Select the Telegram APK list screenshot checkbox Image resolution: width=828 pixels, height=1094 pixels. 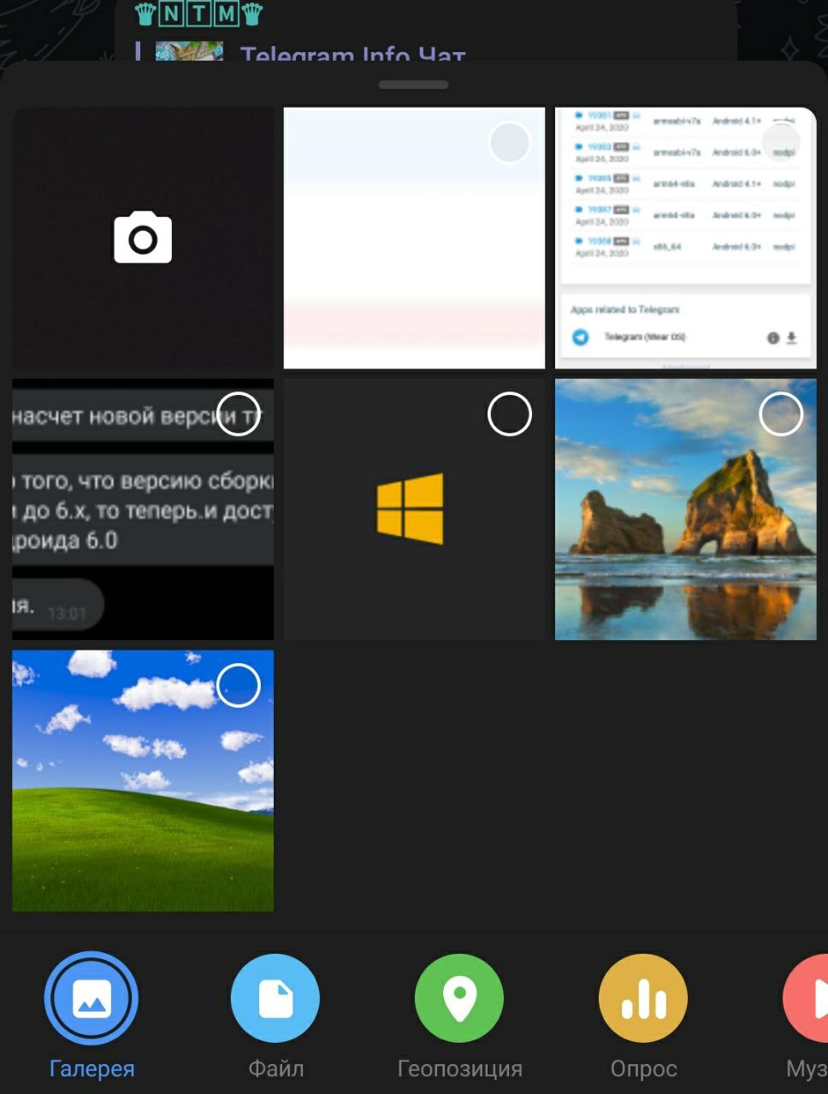[781, 143]
